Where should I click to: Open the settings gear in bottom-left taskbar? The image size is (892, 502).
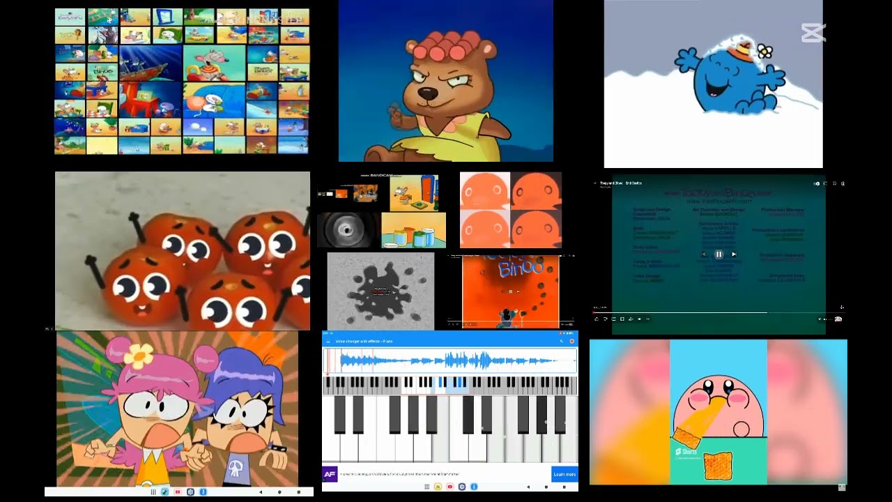(x=190, y=492)
